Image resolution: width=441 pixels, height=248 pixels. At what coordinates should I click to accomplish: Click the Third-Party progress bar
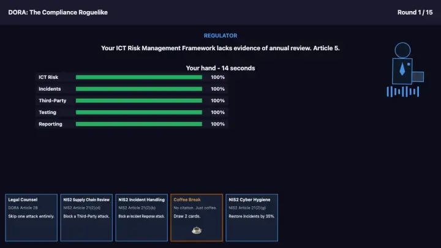coord(139,100)
